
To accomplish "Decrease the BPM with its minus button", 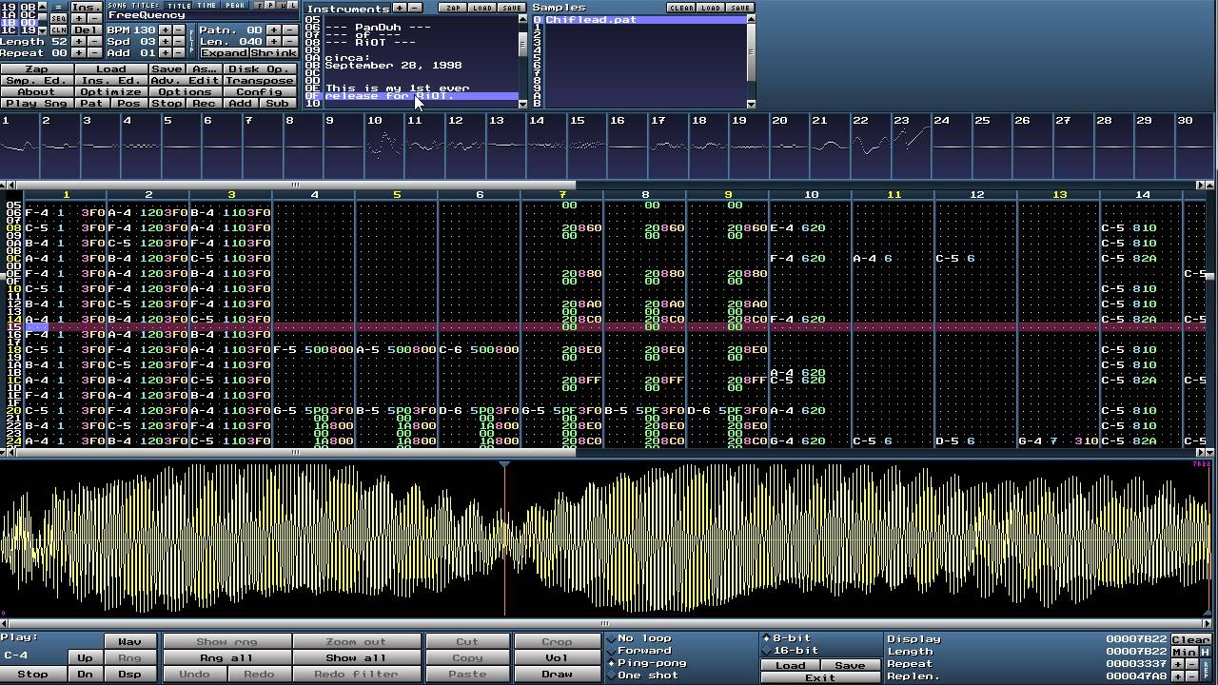I will (x=179, y=29).
